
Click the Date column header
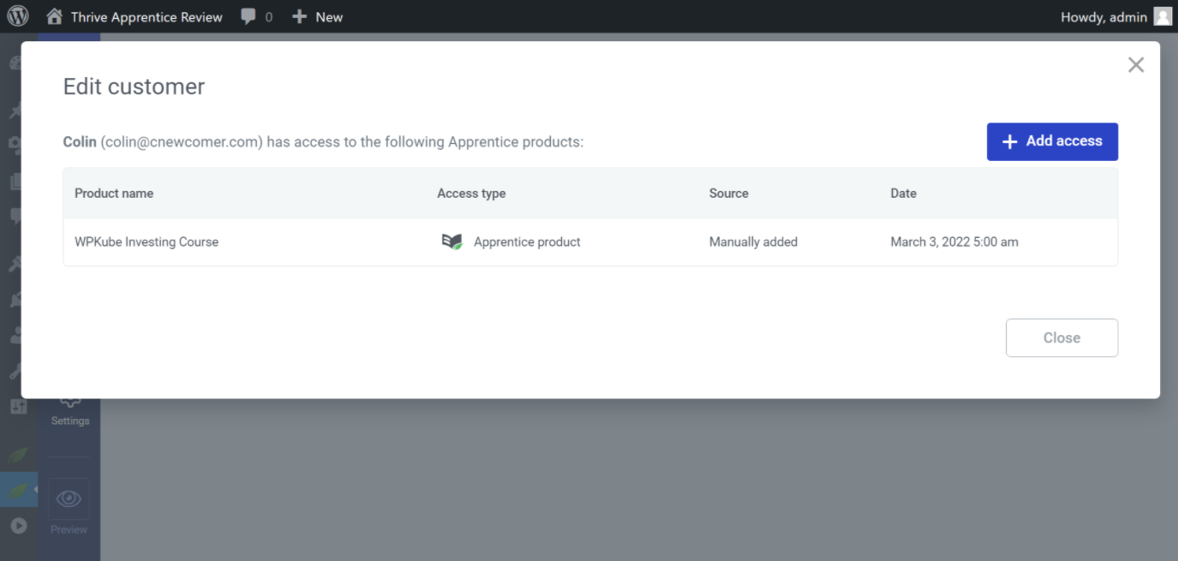tap(904, 194)
